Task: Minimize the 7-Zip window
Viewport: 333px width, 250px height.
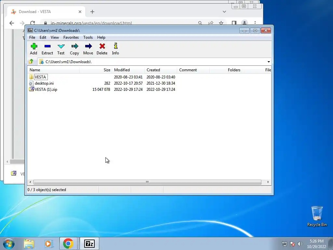Action: 244,31
